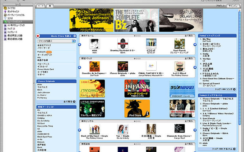Click the back/forward navigation arrows
This screenshot has height=152, width=244.
tap(41, 6)
